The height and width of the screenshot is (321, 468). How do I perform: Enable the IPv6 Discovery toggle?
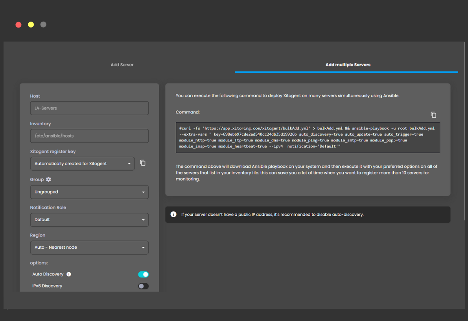[x=143, y=286]
